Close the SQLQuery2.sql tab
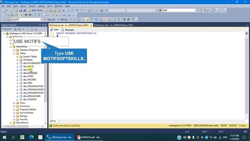250x141 pixels. tap(91, 25)
